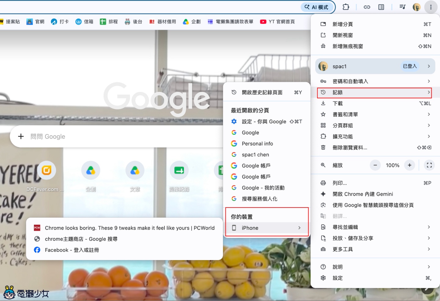Click the AI 模式 button in address bar
Image resolution: width=440 pixels, height=301 pixels.
pyautogui.click(x=316, y=7)
